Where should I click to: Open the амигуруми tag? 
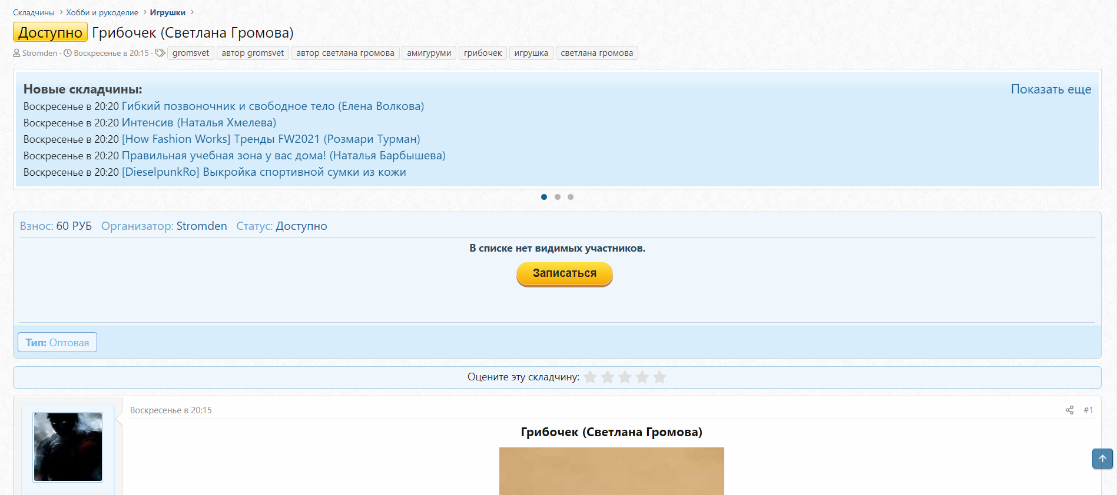[x=429, y=53]
